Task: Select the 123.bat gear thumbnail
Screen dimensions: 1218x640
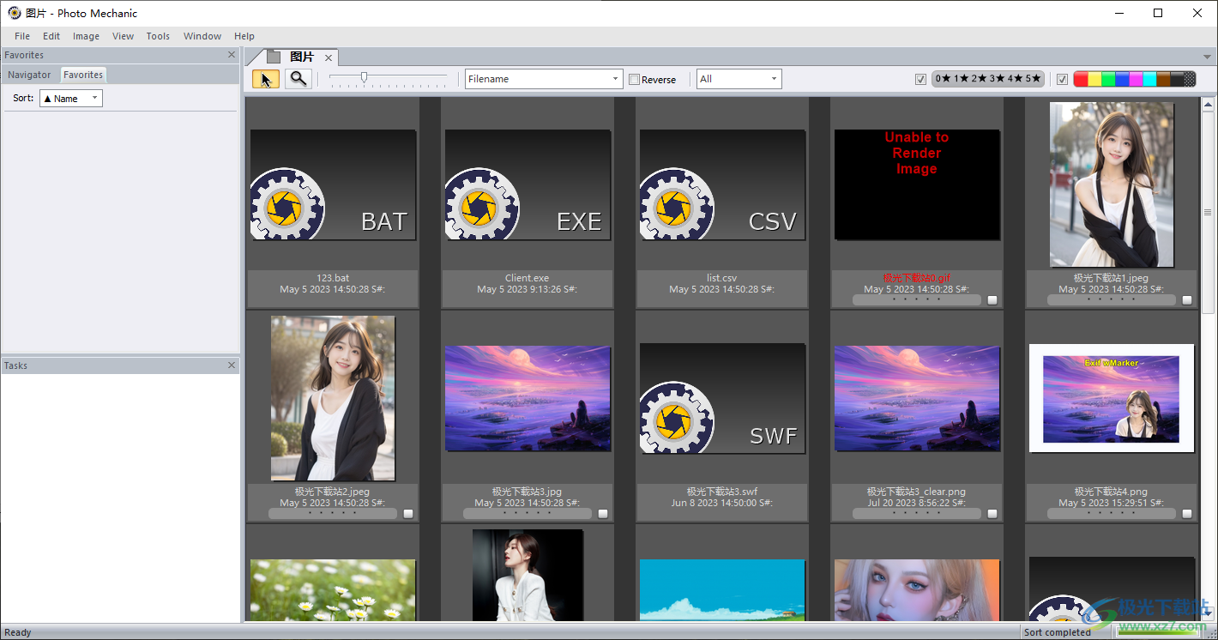Action: [333, 185]
